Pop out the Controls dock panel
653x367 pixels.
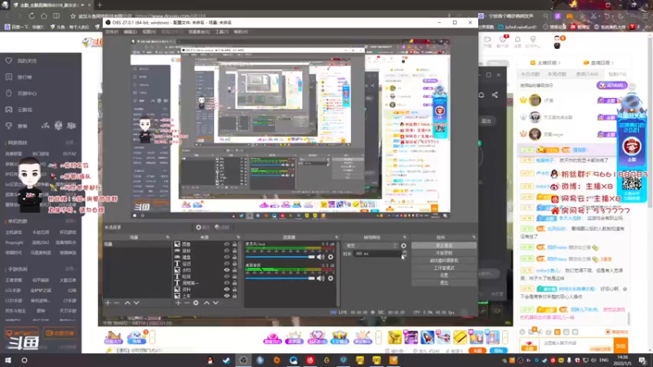point(474,237)
